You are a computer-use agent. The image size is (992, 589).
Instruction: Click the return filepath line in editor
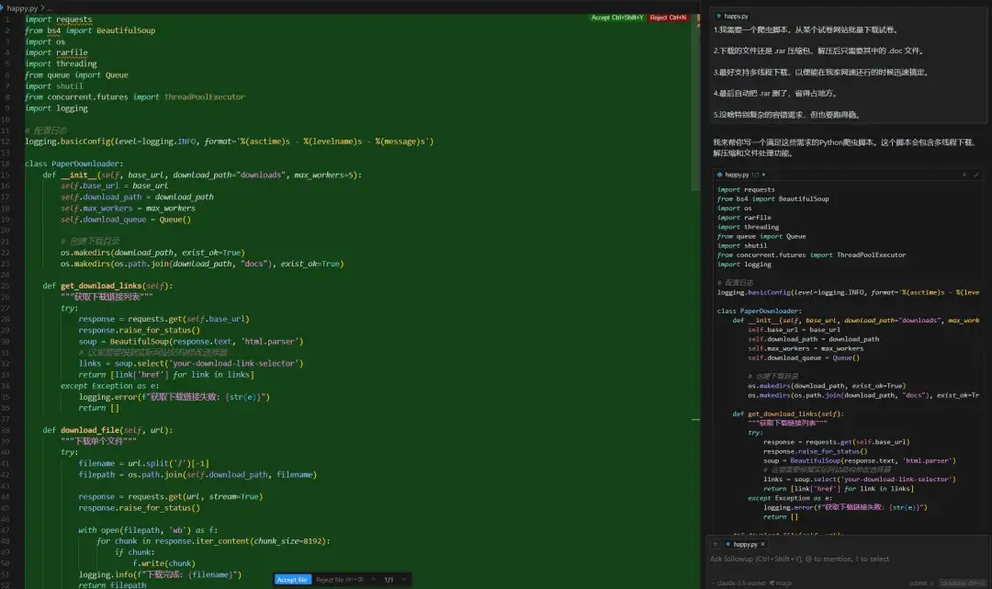tap(112, 585)
